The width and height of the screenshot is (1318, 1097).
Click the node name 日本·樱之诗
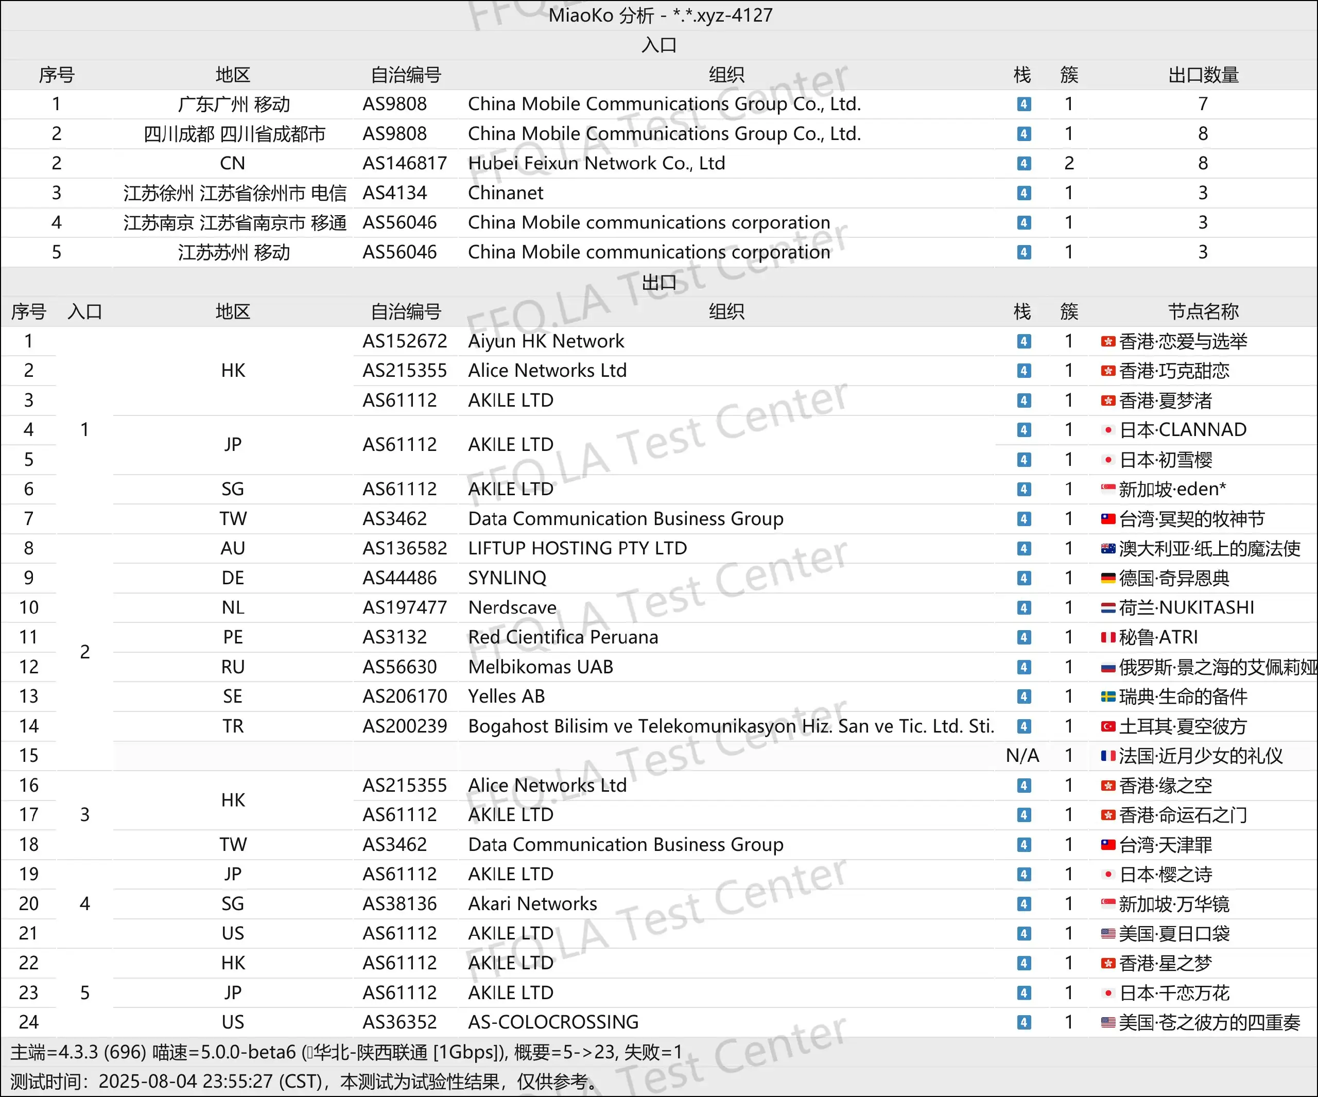(x=1166, y=874)
